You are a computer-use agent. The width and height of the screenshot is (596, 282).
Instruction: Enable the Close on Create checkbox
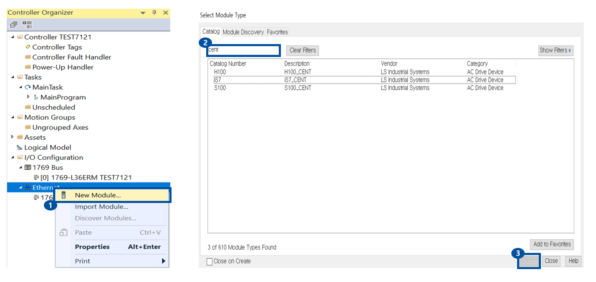click(x=210, y=262)
